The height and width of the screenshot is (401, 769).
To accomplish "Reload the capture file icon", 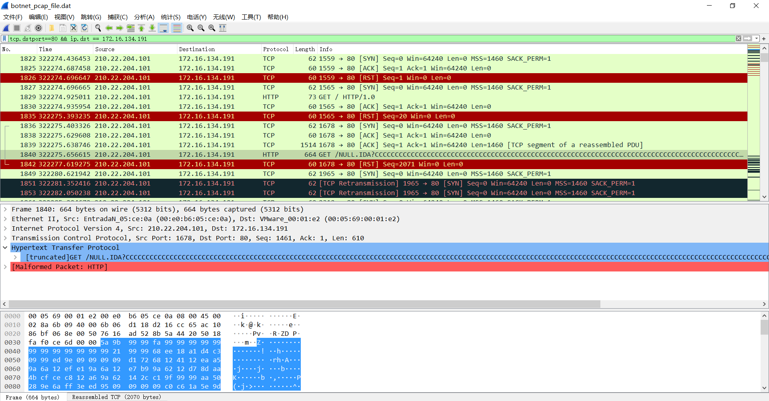I will click(85, 28).
